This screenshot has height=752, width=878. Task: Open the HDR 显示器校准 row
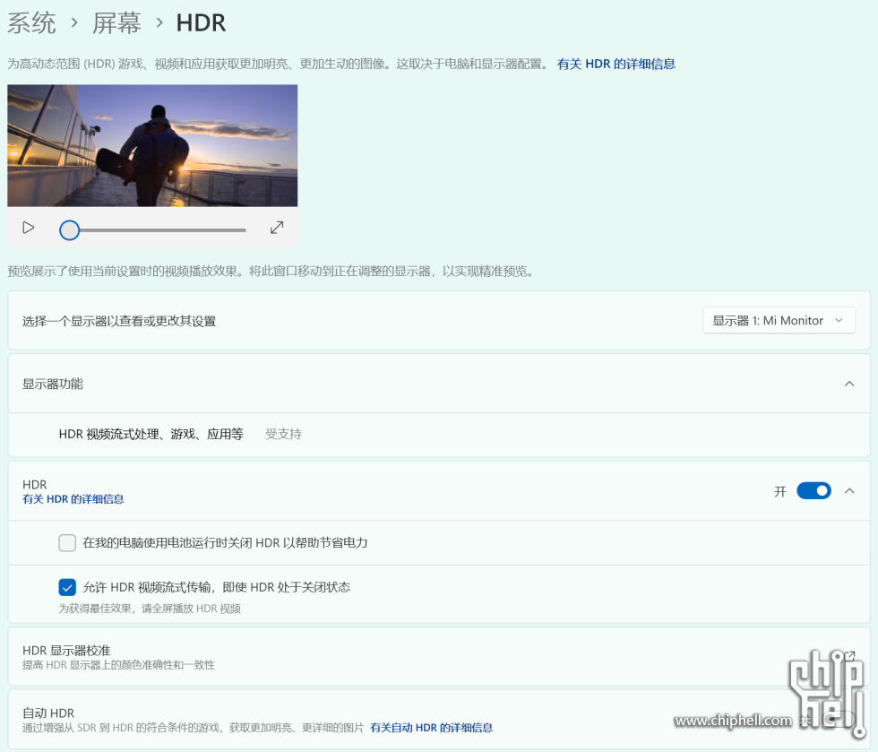[358, 656]
